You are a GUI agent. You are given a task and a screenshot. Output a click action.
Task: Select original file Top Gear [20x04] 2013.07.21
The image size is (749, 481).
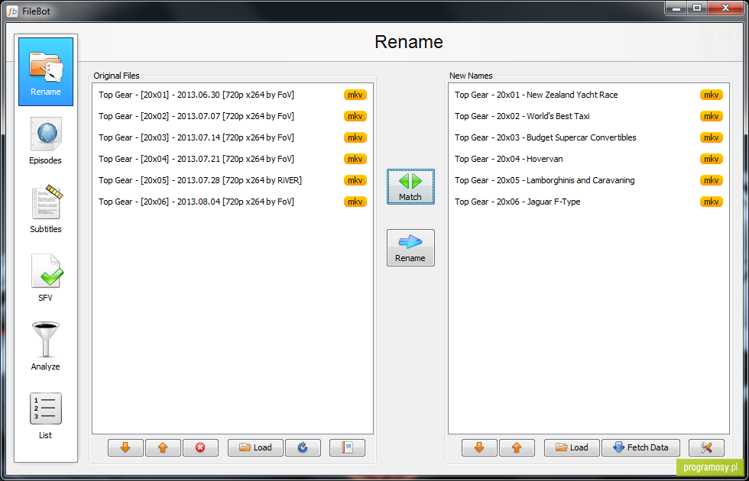pyautogui.click(x=232, y=159)
